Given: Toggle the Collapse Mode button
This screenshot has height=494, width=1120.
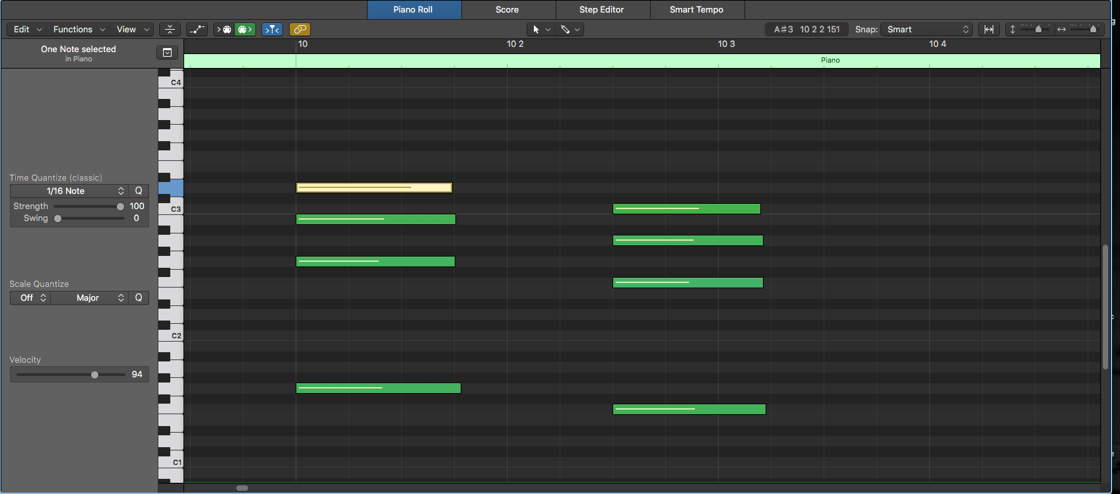Looking at the screenshot, I should (x=170, y=29).
